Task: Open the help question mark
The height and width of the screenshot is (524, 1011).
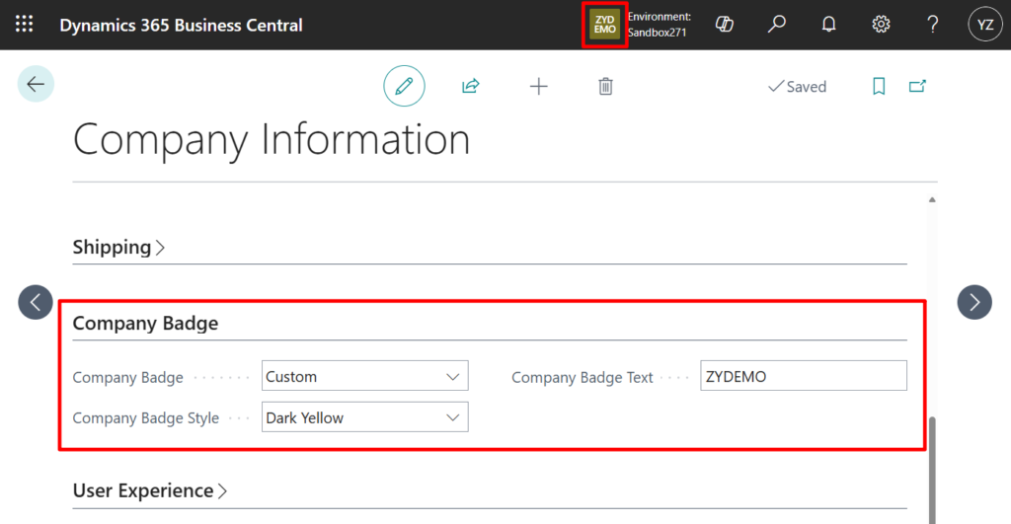Action: pos(933,25)
